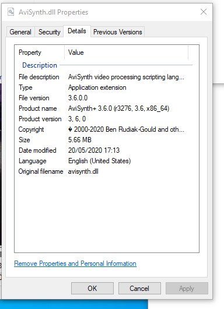The width and height of the screenshot is (224, 309).
Task: Select the 'Language' property label
Action: (33, 161)
